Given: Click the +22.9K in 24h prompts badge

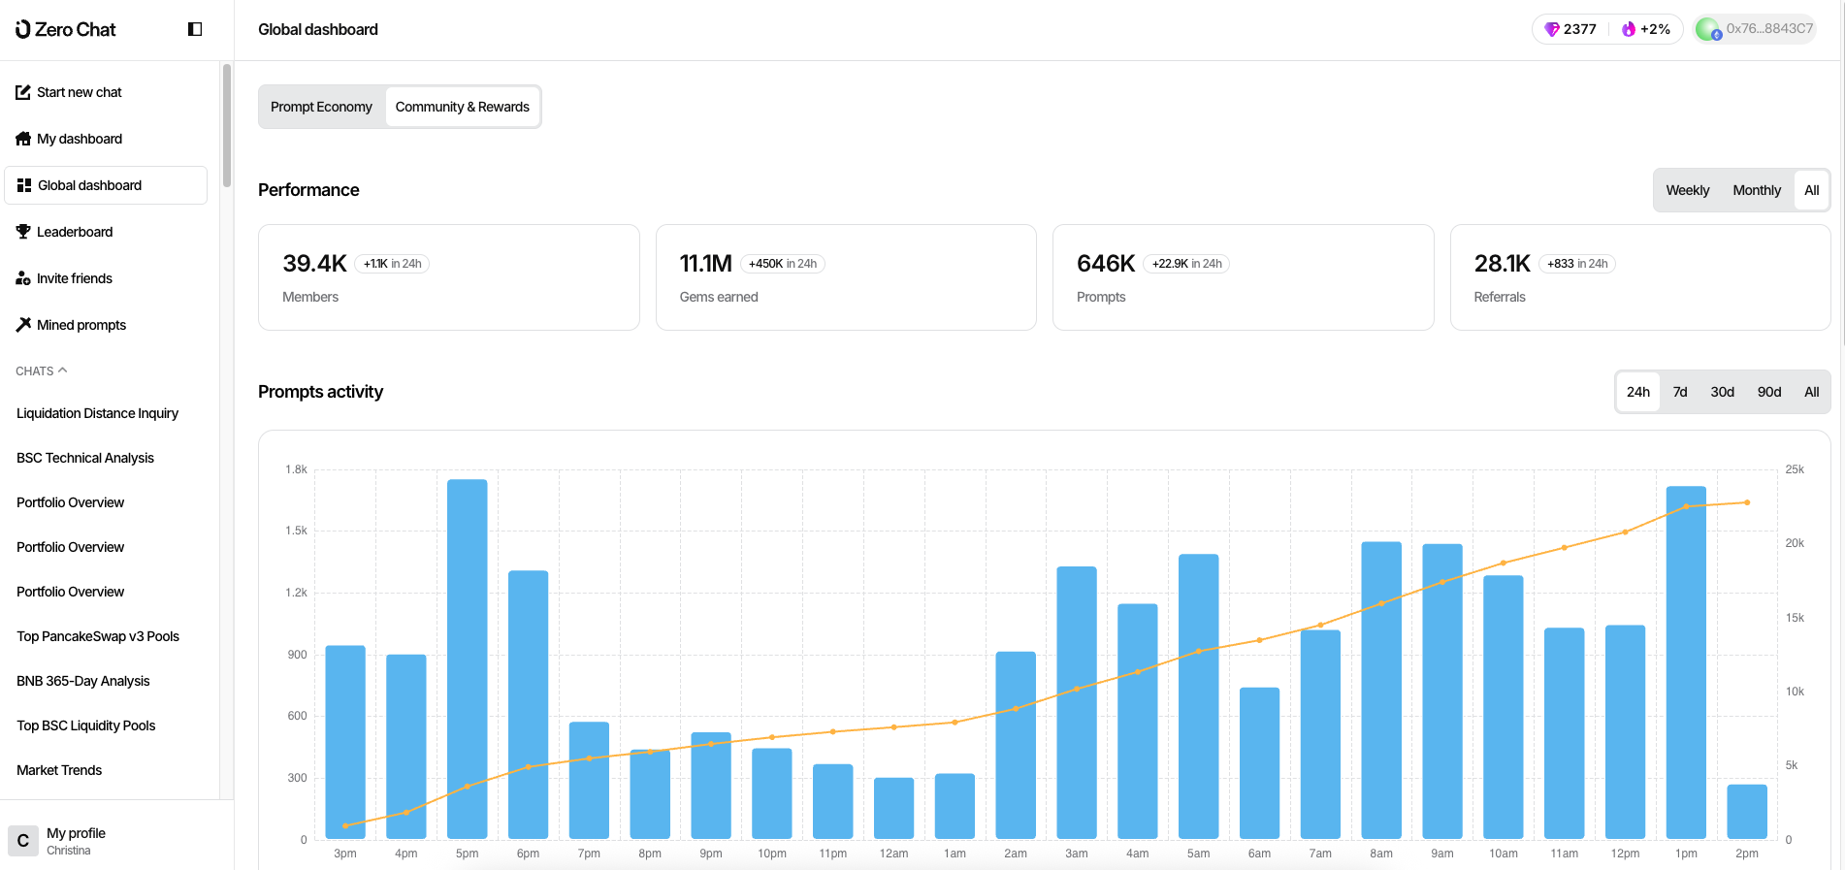Looking at the screenshot, I should tap(1187, 264).
